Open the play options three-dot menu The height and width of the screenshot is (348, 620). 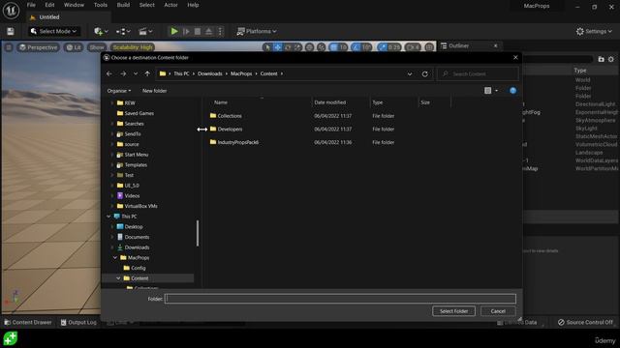click(x=220, y=31)
